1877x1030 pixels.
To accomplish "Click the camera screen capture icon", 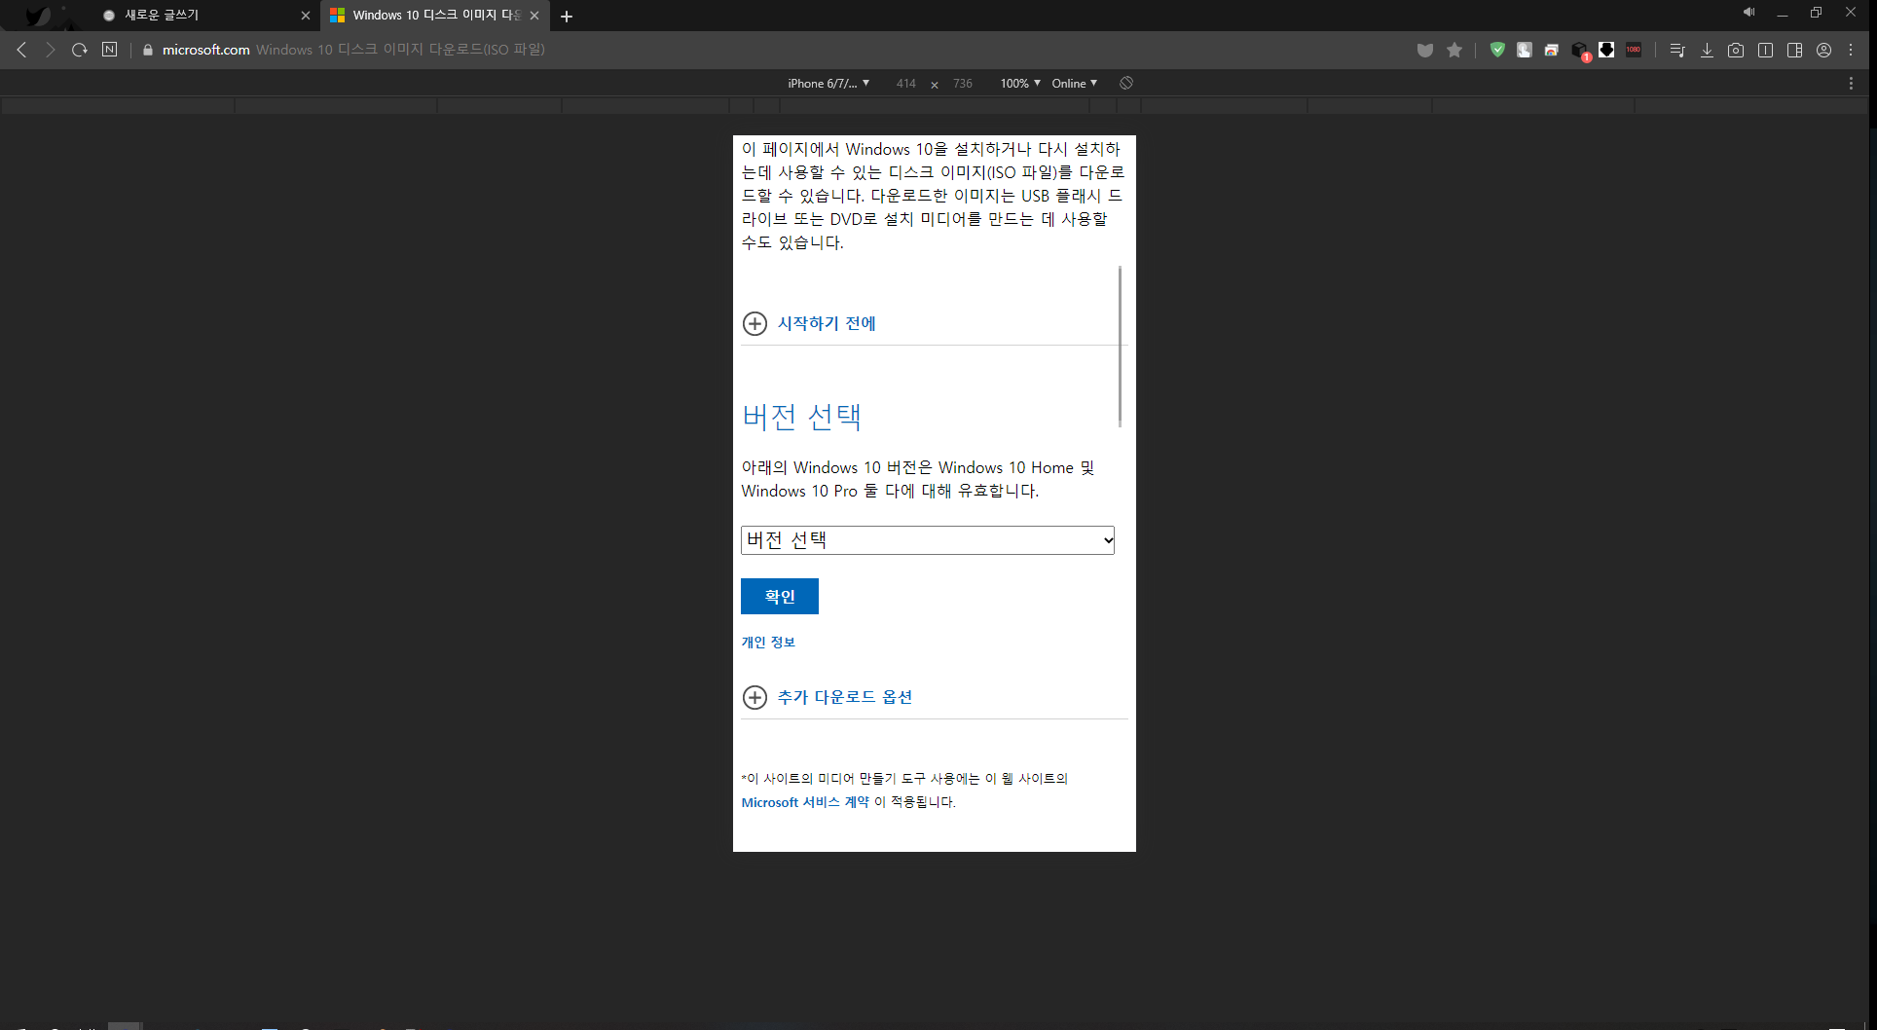I will [x=1736, y=51].
